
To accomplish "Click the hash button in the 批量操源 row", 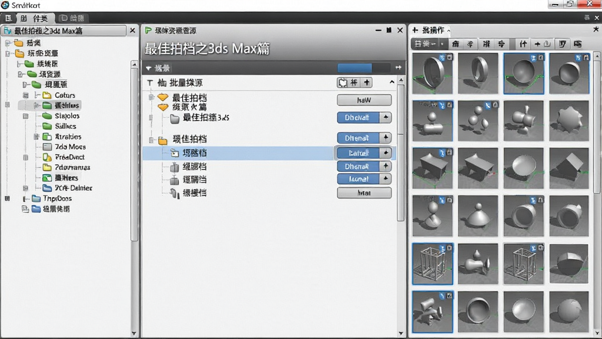I will pos(354,82).
